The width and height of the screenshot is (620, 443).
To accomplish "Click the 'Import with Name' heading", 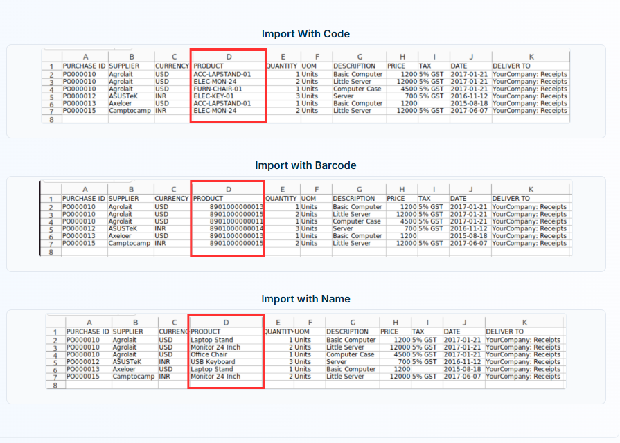I will 305,299.
